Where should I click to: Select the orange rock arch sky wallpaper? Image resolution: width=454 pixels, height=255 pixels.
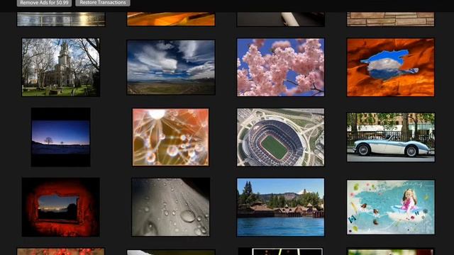(391, 67)
